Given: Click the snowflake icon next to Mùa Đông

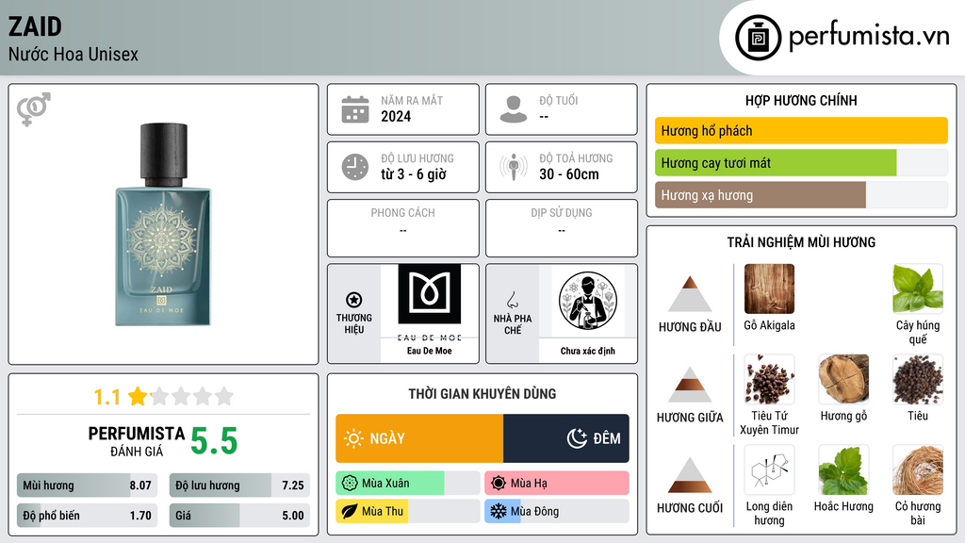Looking at the screenshot, I should point(499,512).
